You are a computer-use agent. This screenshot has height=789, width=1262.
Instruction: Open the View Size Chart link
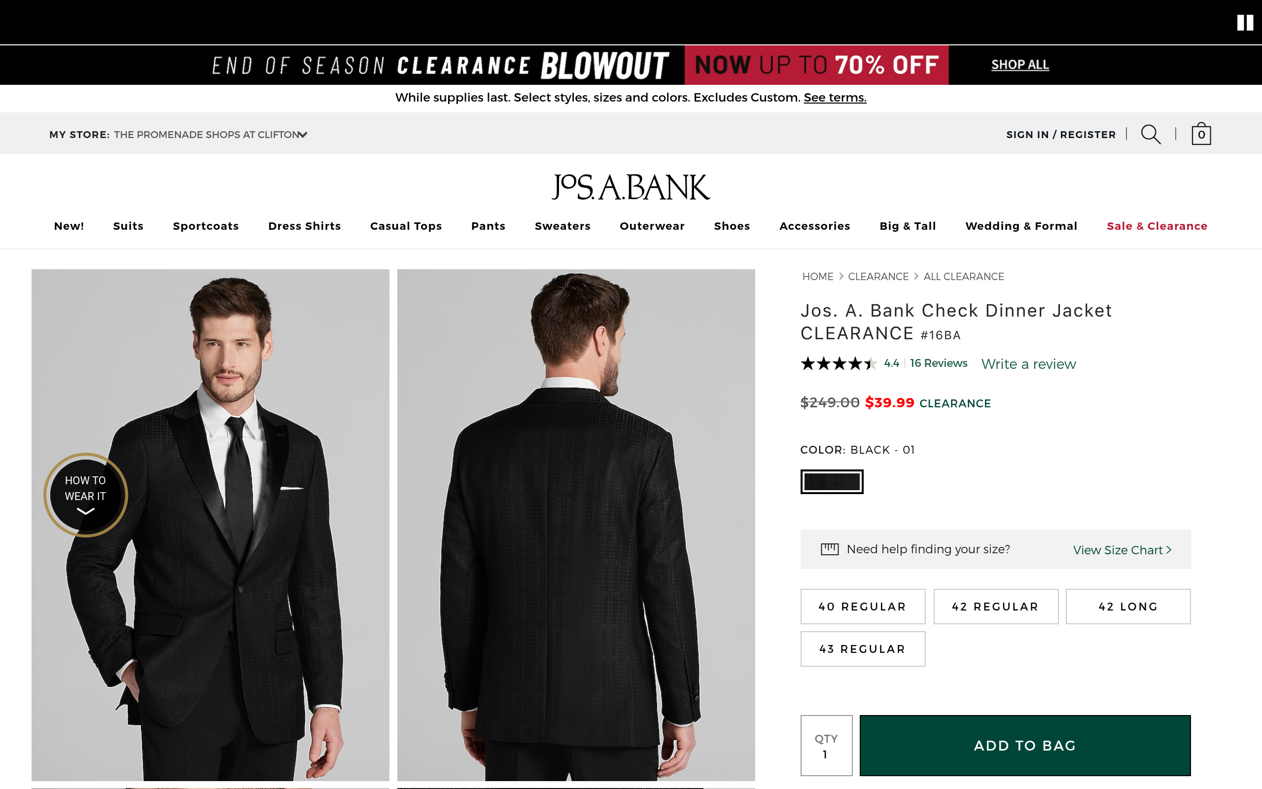point(1122,550)
